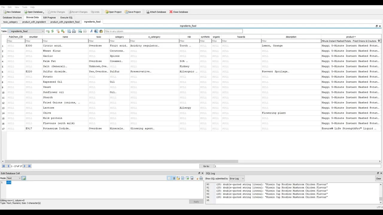Click the Save Project toolbar button
Screen dimensions: 383x215
pos(133,12)
